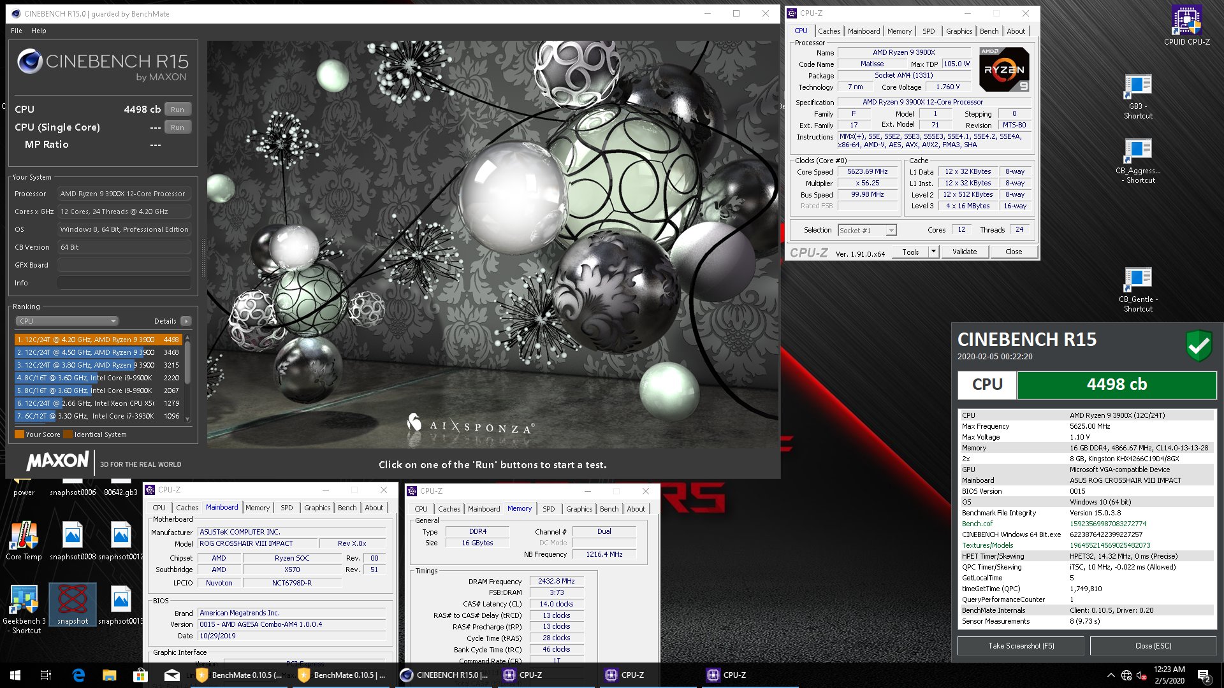Select ranking entry 6 Intel Xeon CPU
Screen dimensions: 1224x688
[x=98, y=403]
